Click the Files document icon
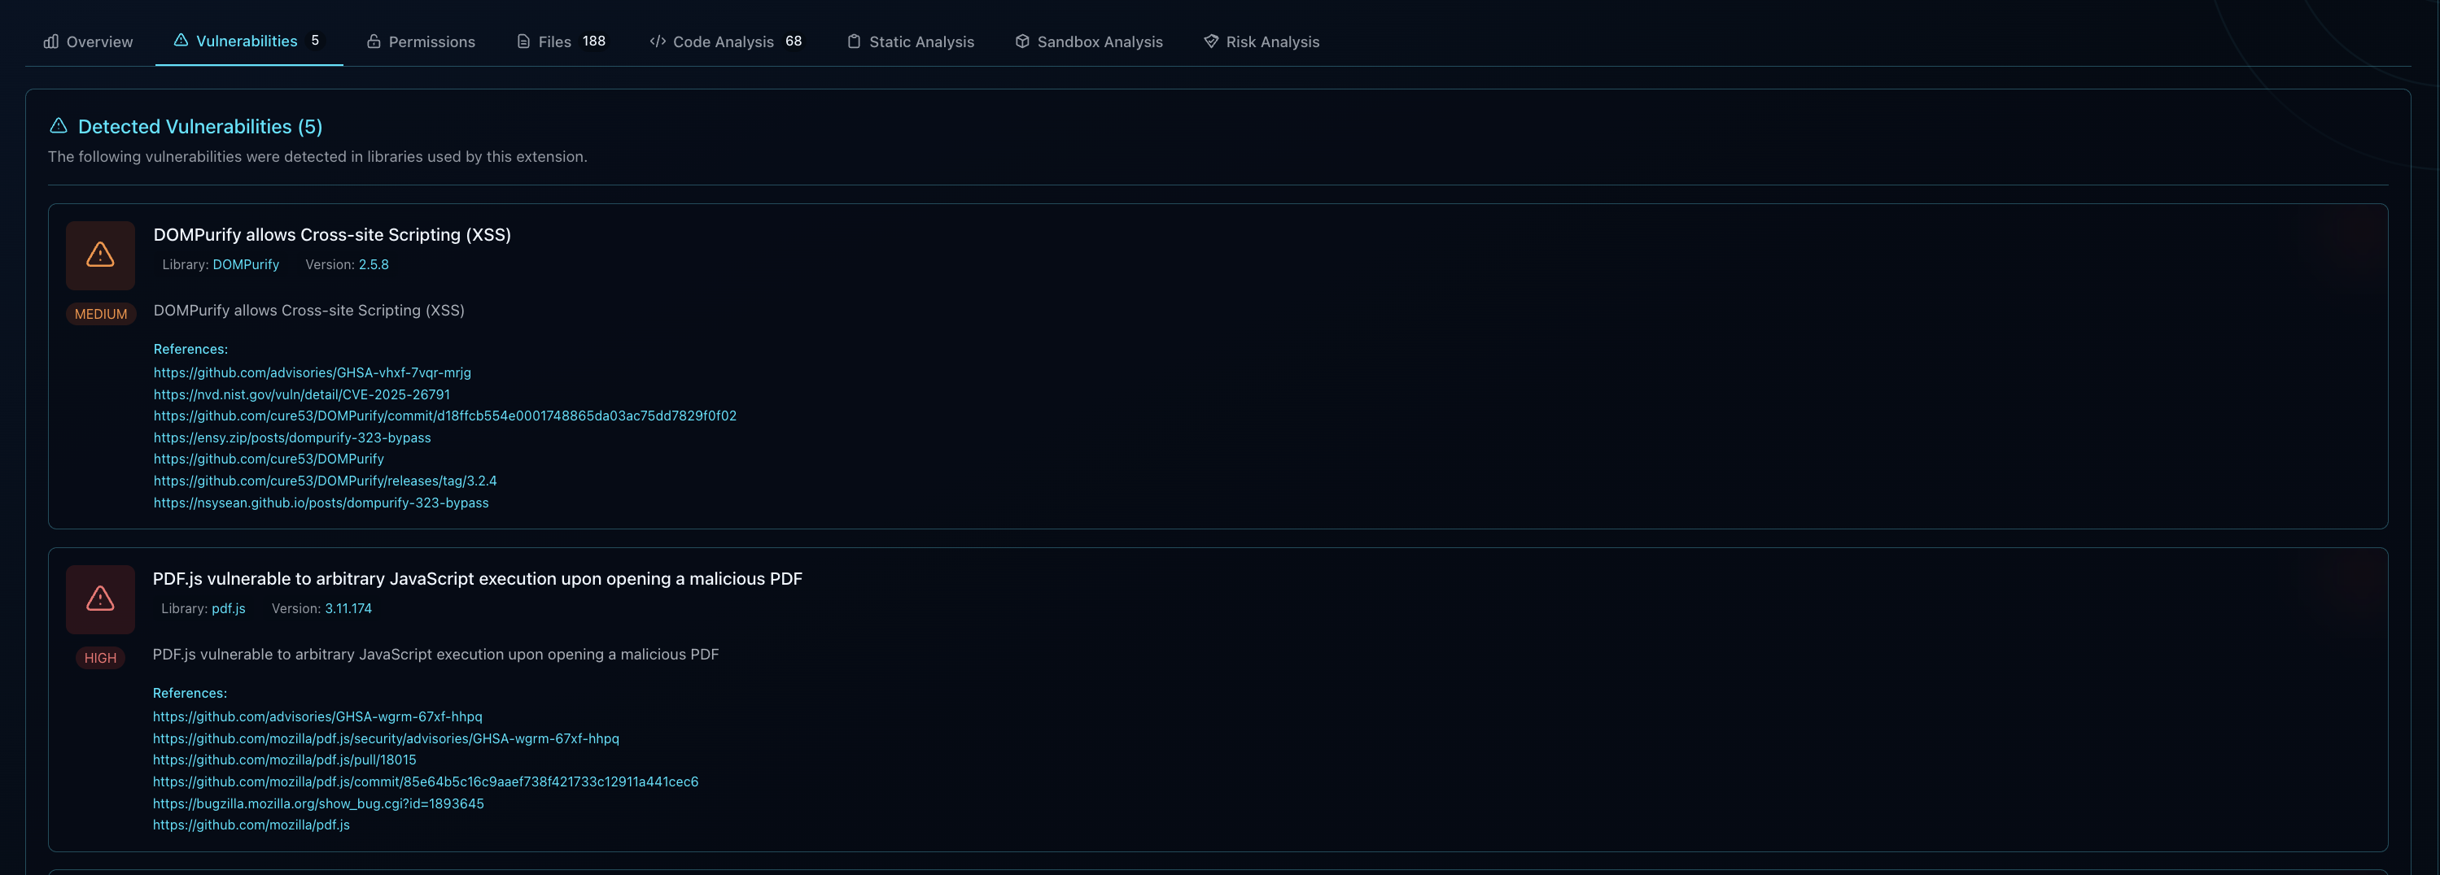This screenshot has height=875, width=2440. (x=523, y=41)
